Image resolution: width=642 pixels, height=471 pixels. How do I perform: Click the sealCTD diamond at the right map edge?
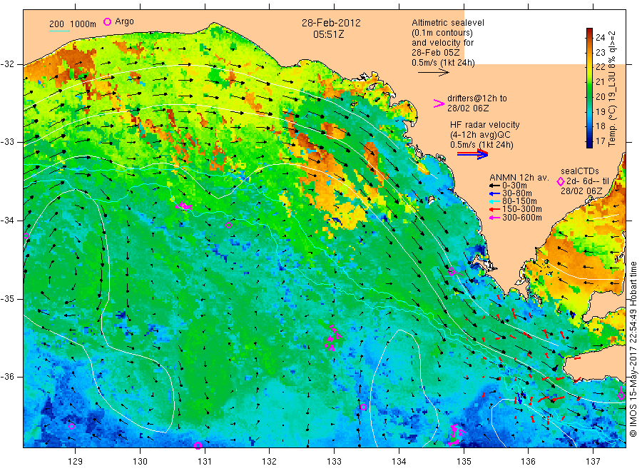[621, 395]
